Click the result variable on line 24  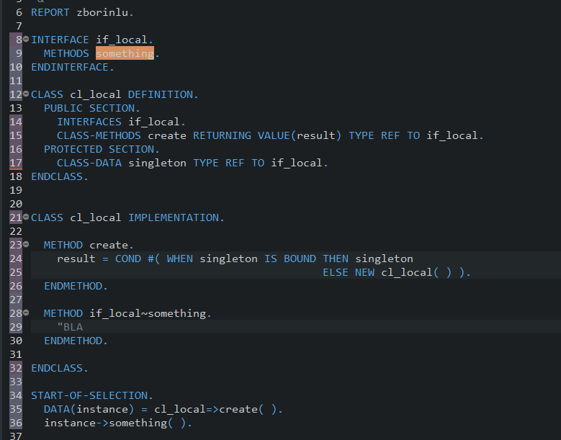(x=76, y=259)
